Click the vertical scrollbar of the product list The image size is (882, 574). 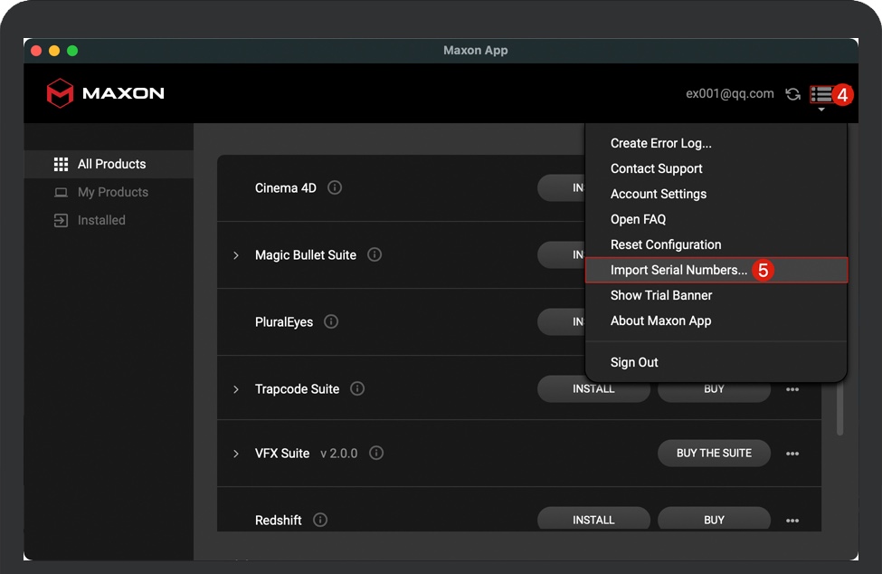(x=840, y=407)
